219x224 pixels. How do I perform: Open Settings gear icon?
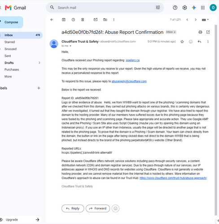tap(184, 8)
